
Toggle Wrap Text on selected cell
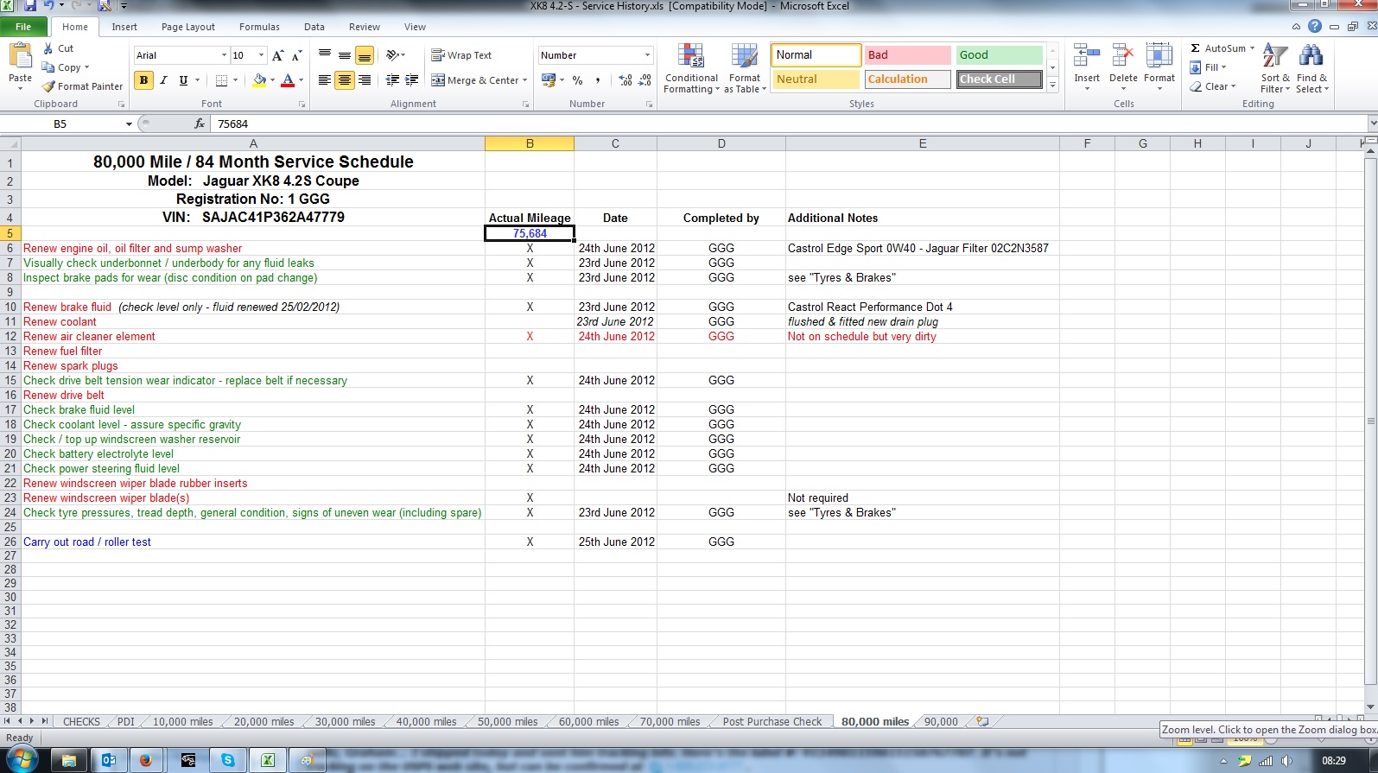(461, 55)
